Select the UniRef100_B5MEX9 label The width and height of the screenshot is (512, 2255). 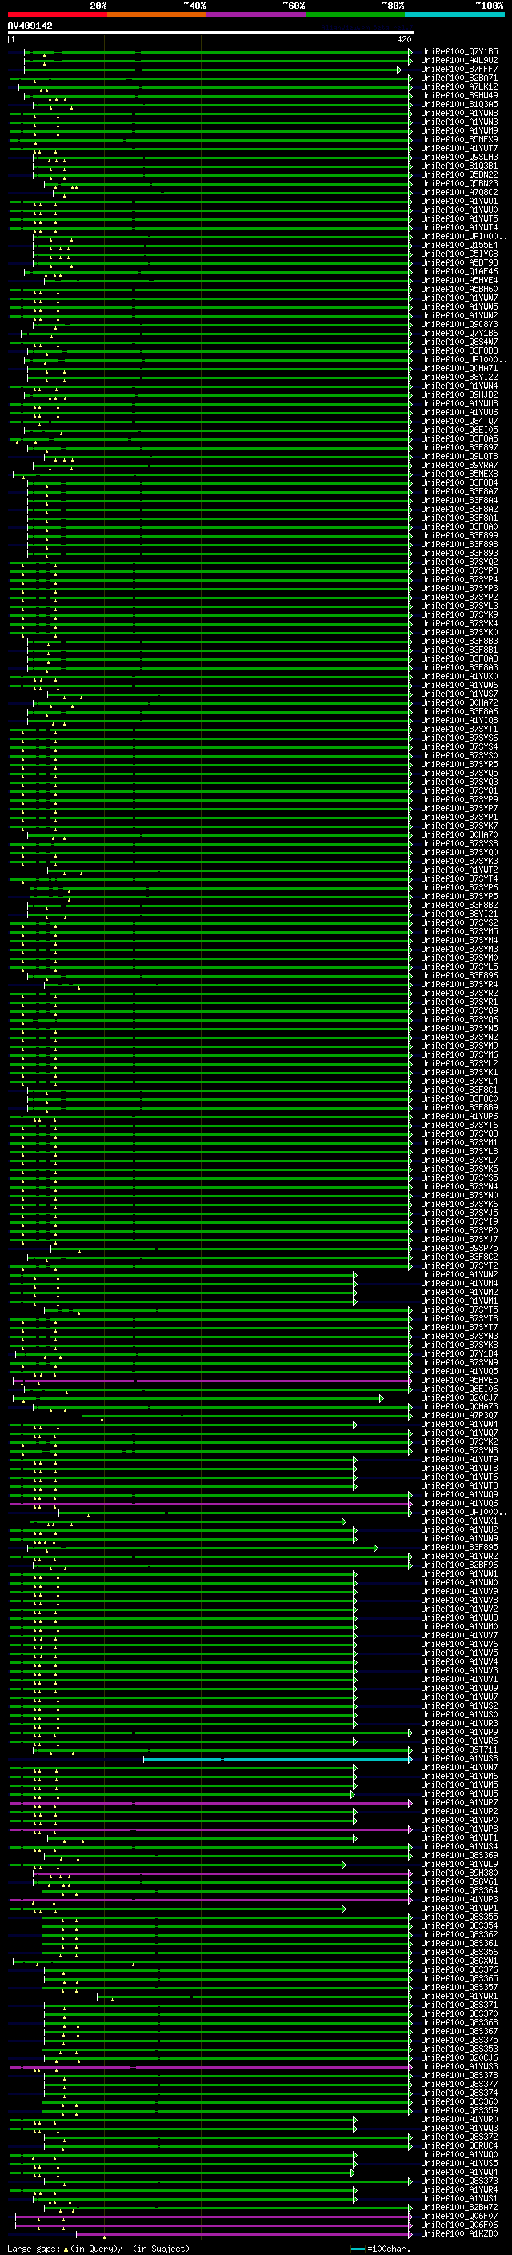click(x=459, y=139)
